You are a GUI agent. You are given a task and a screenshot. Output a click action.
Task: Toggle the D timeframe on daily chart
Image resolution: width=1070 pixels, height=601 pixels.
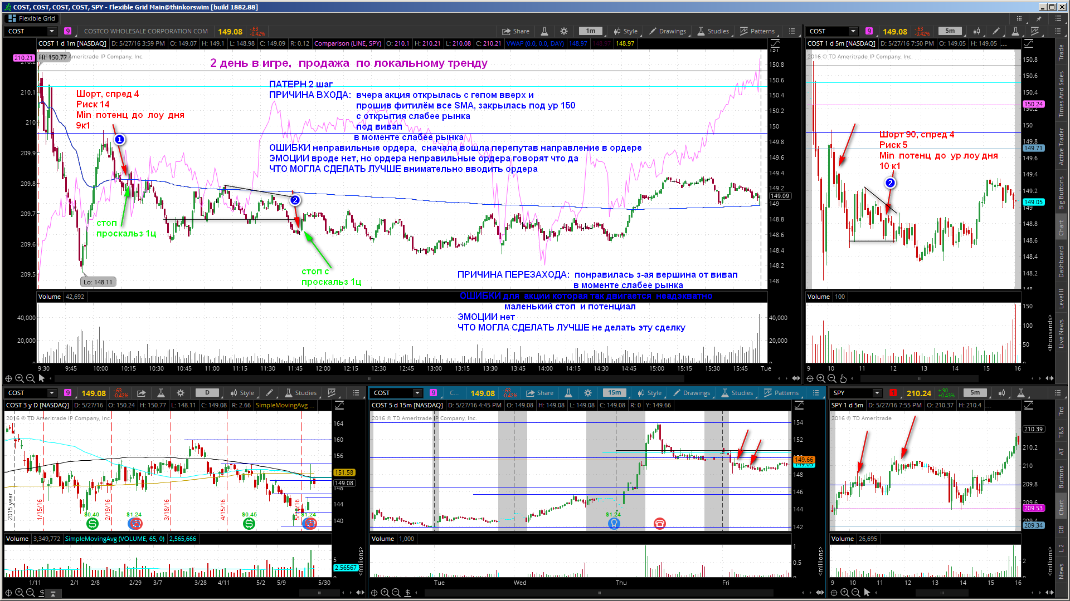click(x=207, y=393)
